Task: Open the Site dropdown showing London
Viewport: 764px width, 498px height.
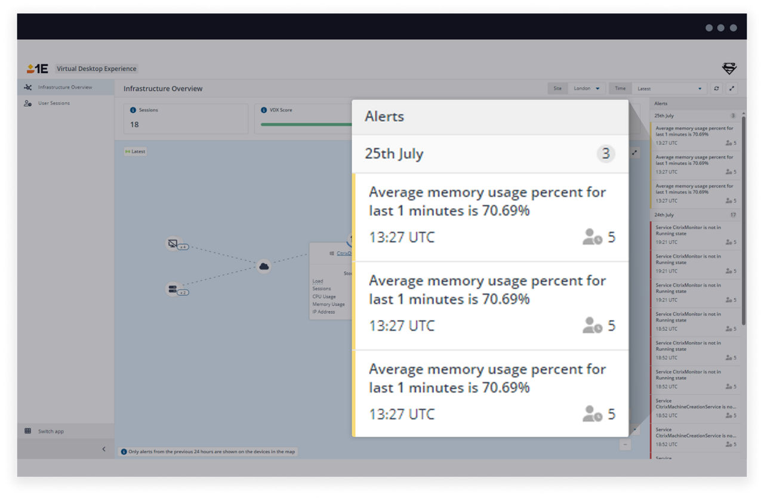Action: tap(587, 88)
